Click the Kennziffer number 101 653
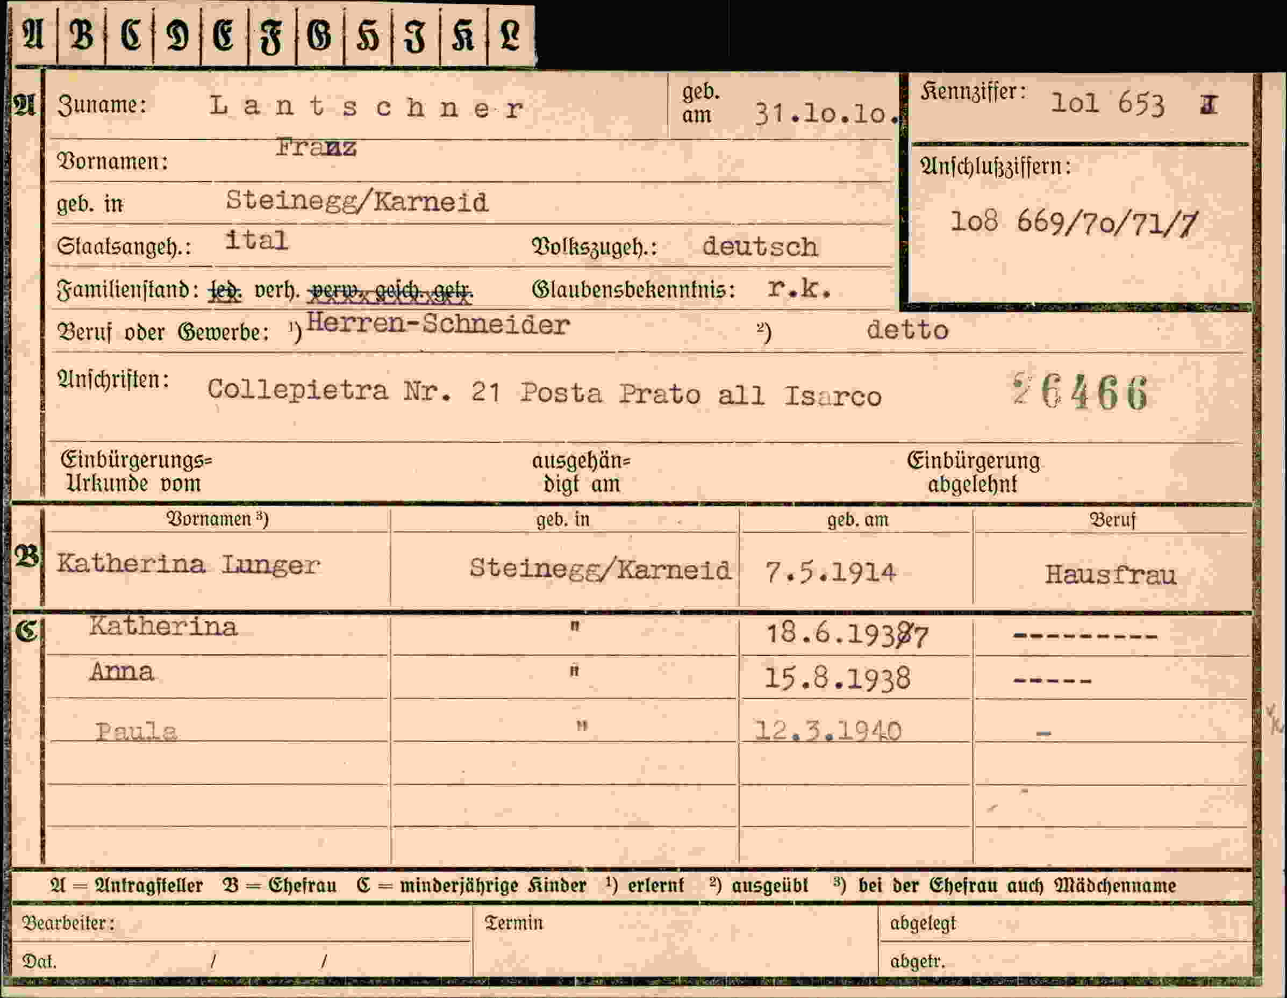The height and width of the screenshot is (998, 1287). (x=1107, y=103)
